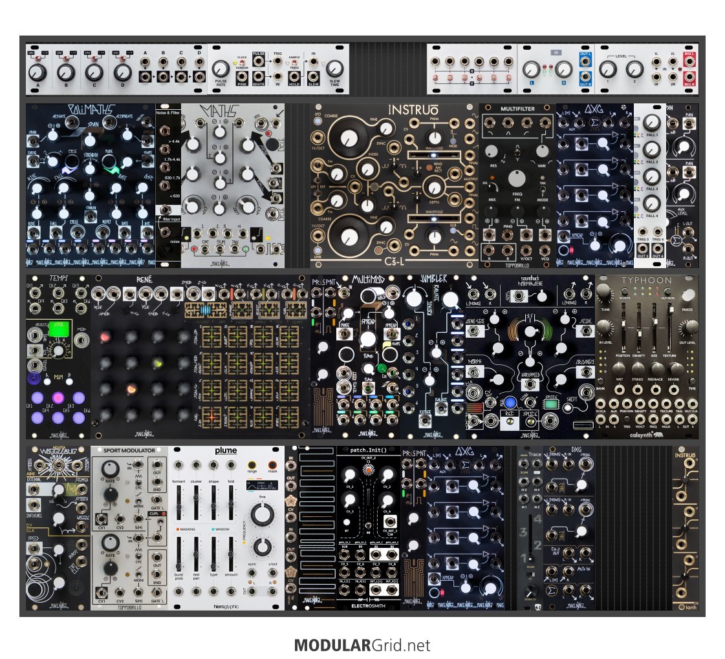Click the fine tuning knob on Plume

coord(262,514)
